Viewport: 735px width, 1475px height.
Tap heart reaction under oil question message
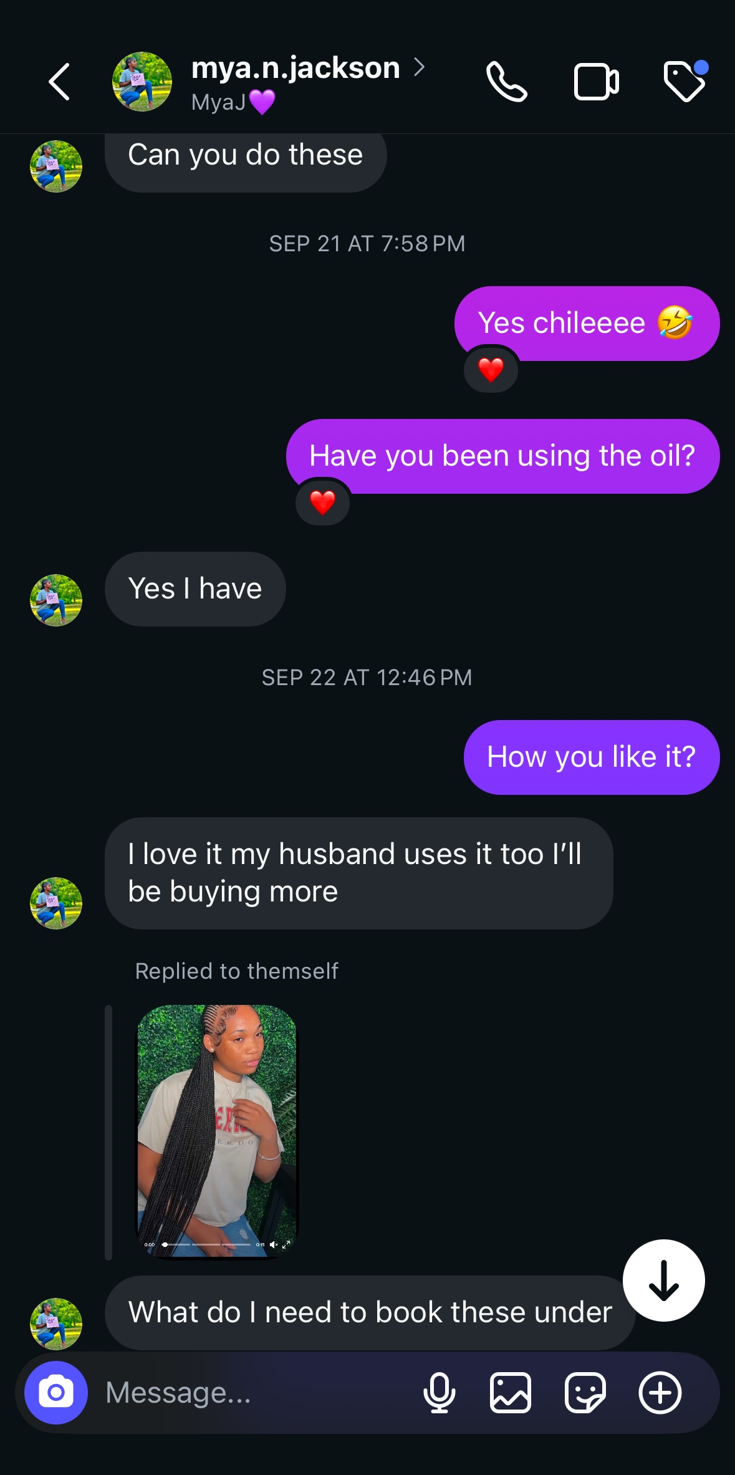tap(322, 502)
